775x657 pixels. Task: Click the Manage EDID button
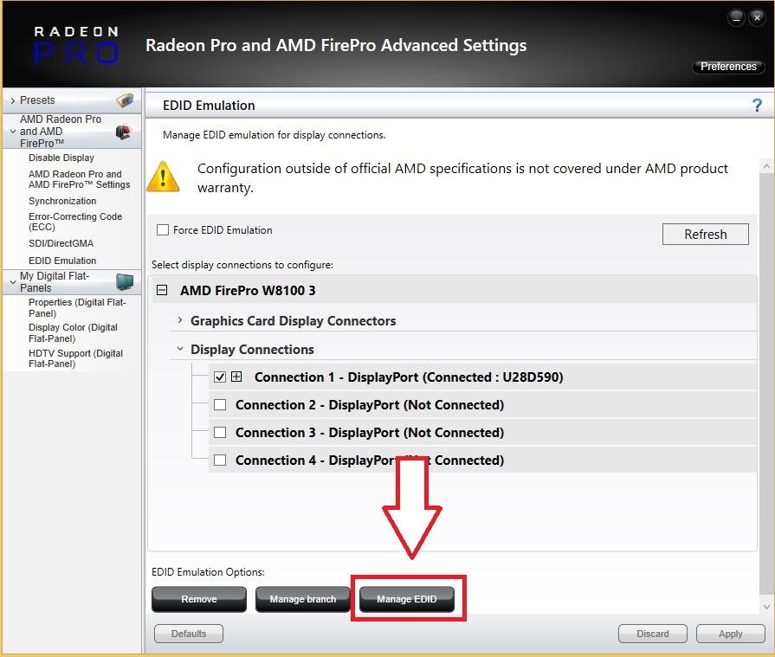pos(407,599)
